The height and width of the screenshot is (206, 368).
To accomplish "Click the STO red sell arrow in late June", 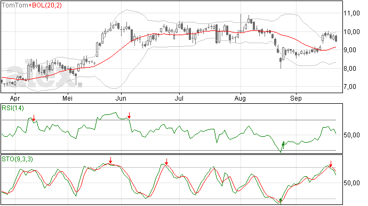I will (x=166, y=162).
